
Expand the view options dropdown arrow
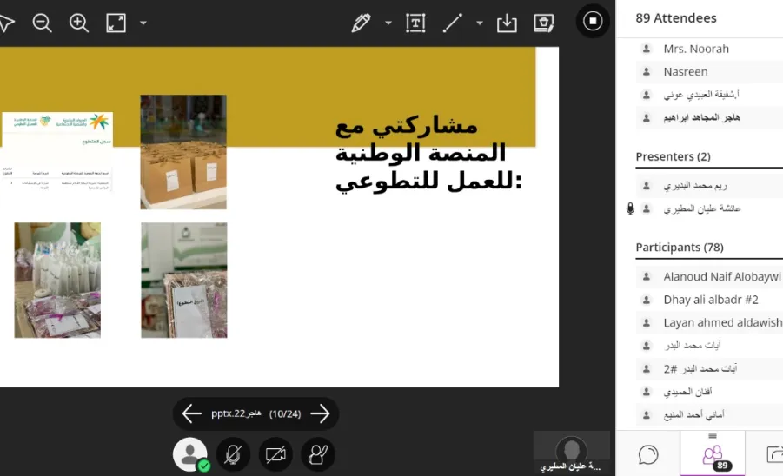pos(143,23)
